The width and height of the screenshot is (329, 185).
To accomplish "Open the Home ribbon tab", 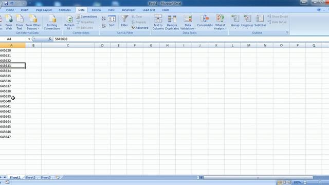I will point(10,10).
